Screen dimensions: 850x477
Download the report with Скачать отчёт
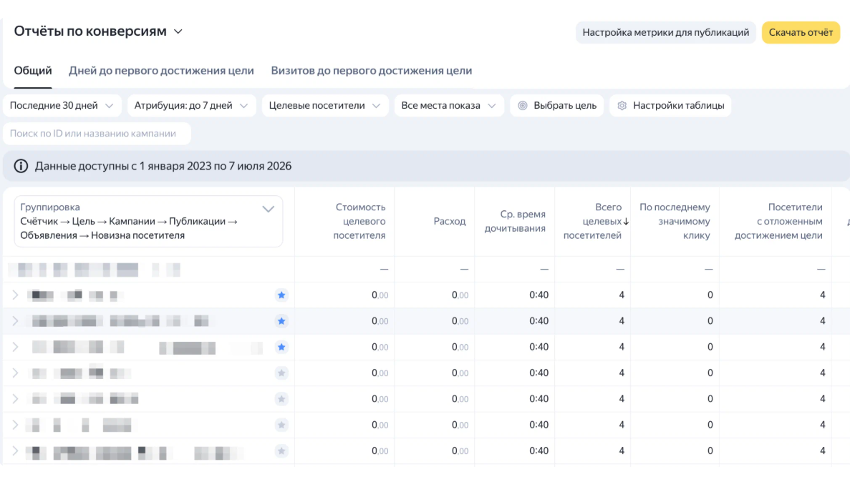[800, 32]
